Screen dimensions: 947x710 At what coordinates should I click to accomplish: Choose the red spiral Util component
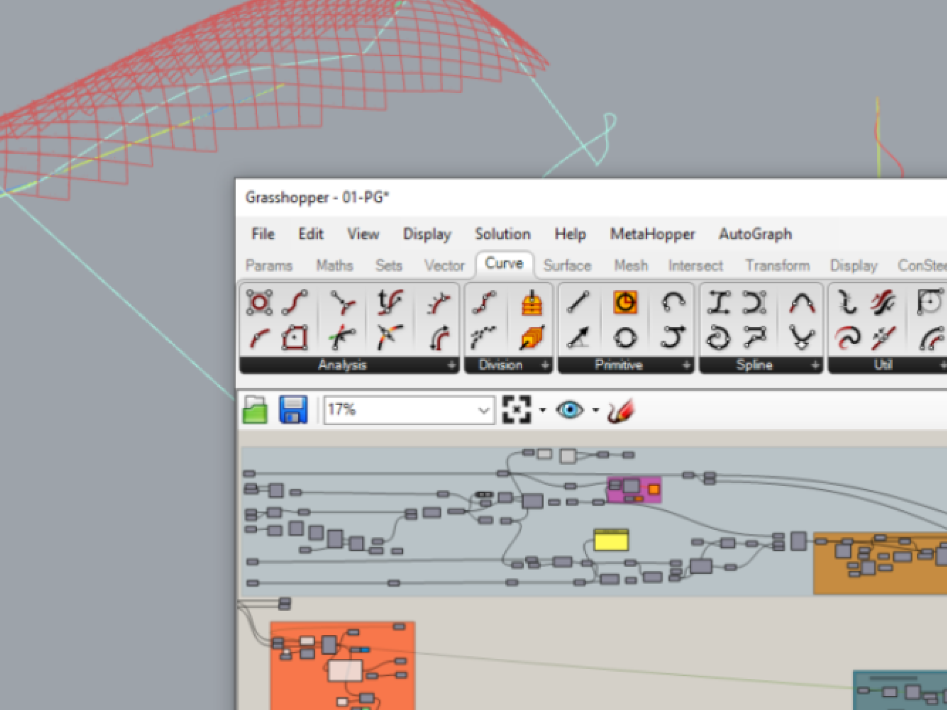pos(848,338)
